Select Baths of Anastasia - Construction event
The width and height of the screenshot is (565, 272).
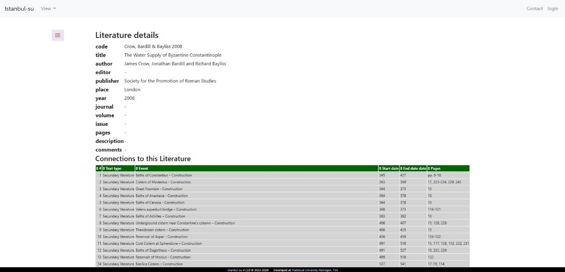tap(161, 196)
